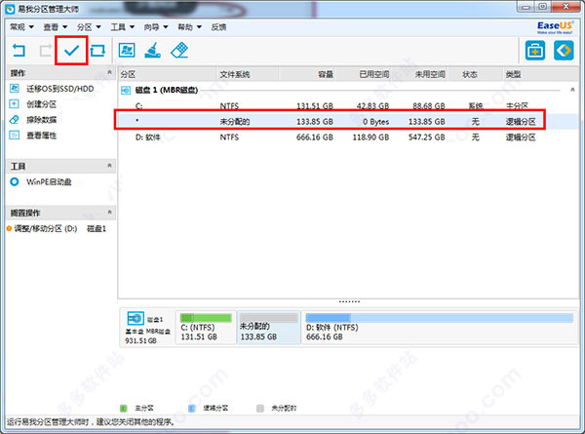Image resolution: width=585 pixels, height=434 pixels.
Task: Open the 常规 menu
Action: (21, 27)
